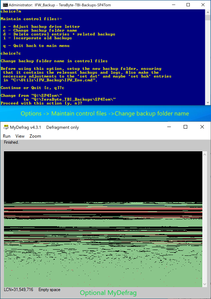This screenshot has width=211, height=299.
Task: Open the Zoom menu in MyDefrag
Action: pyautogui.click(x=35, y=136)
